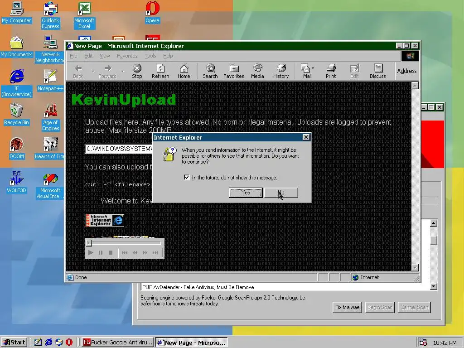
Task: Select PUP.AvDefender threat entry
Action: tap(198, 287)
